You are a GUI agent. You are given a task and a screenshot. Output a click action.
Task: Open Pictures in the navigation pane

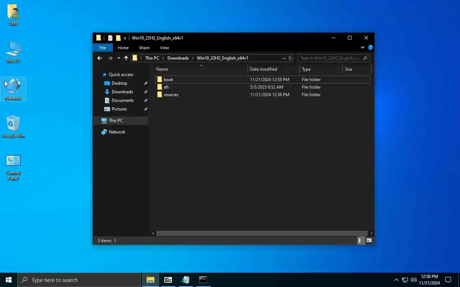point(119,109)
